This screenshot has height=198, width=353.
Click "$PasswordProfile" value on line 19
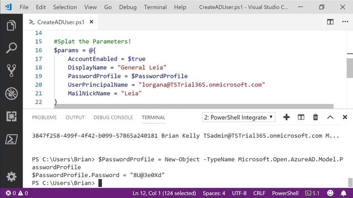159,76
